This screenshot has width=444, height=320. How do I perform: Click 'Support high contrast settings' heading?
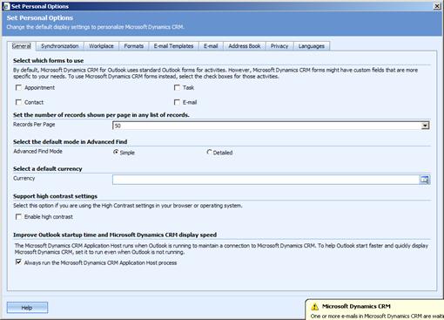click(x=55, y=196)
